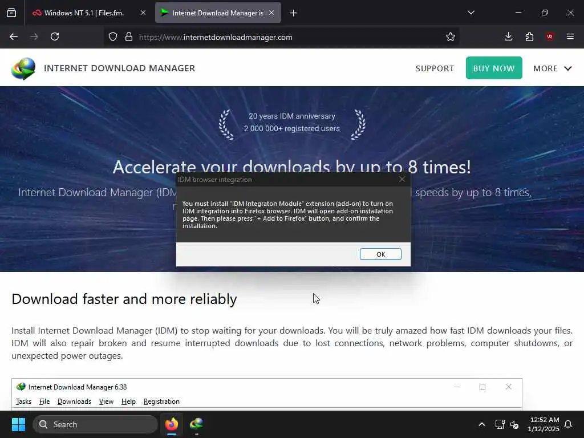Click the 'Download faster and more reliably' heading
Viewport: 584px width, 438px height.
pyautogui.click(x=124, y=299)
